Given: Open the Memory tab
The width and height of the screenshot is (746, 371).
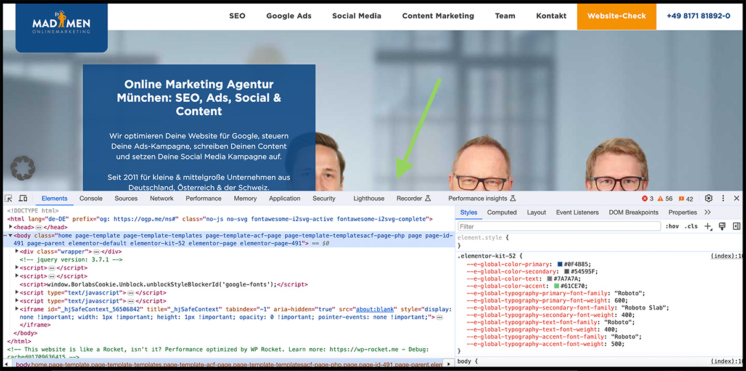Looking at the screenshot, I should [245, 198].
